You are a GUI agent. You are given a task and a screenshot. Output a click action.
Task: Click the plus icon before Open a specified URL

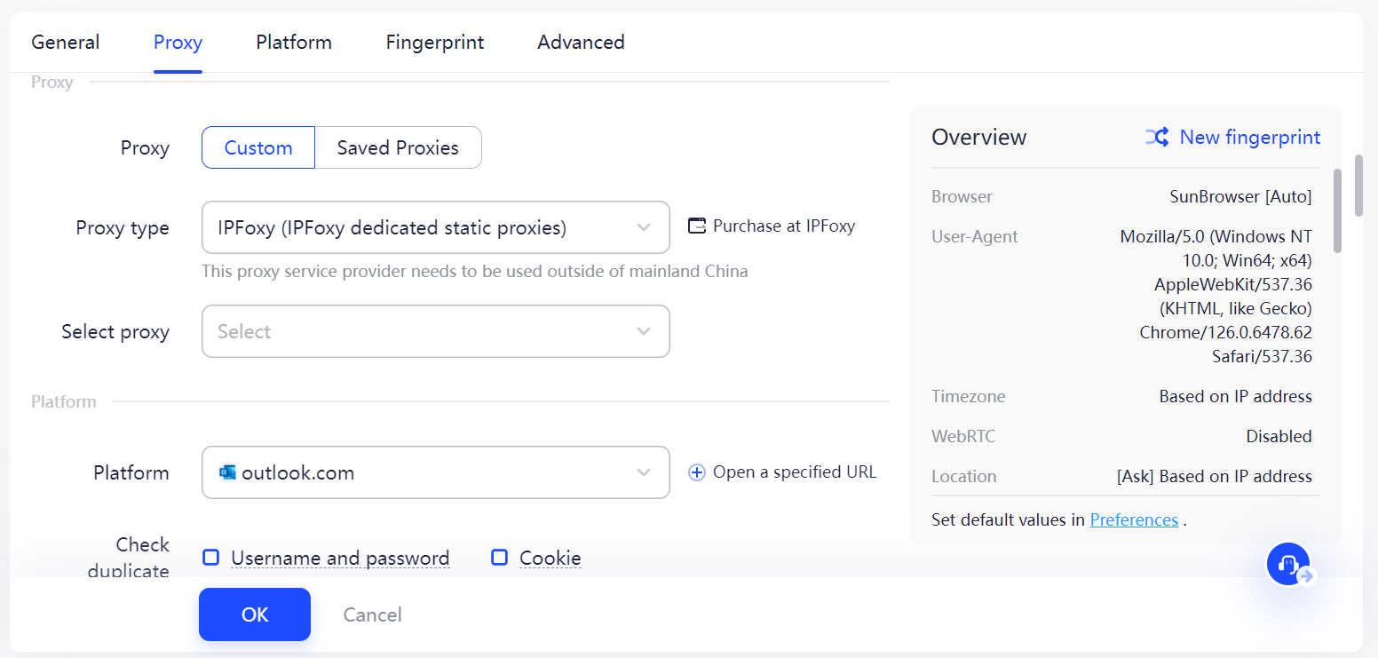tap(696, 472)
